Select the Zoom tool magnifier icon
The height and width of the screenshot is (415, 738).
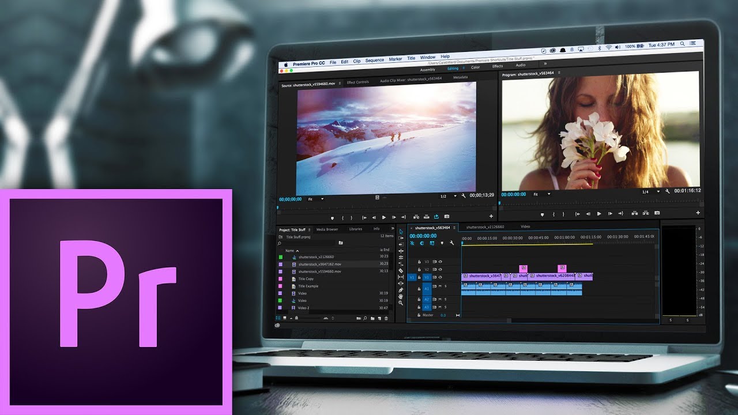401,303
